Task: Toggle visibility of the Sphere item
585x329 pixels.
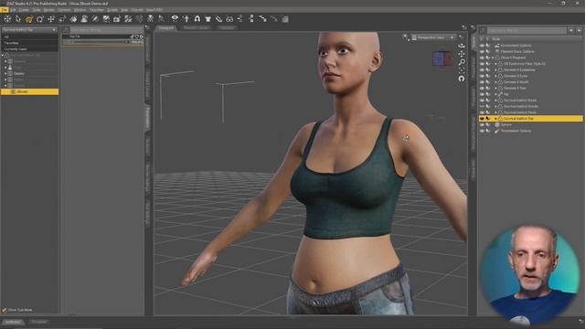Action: click(x=482, y=124)
